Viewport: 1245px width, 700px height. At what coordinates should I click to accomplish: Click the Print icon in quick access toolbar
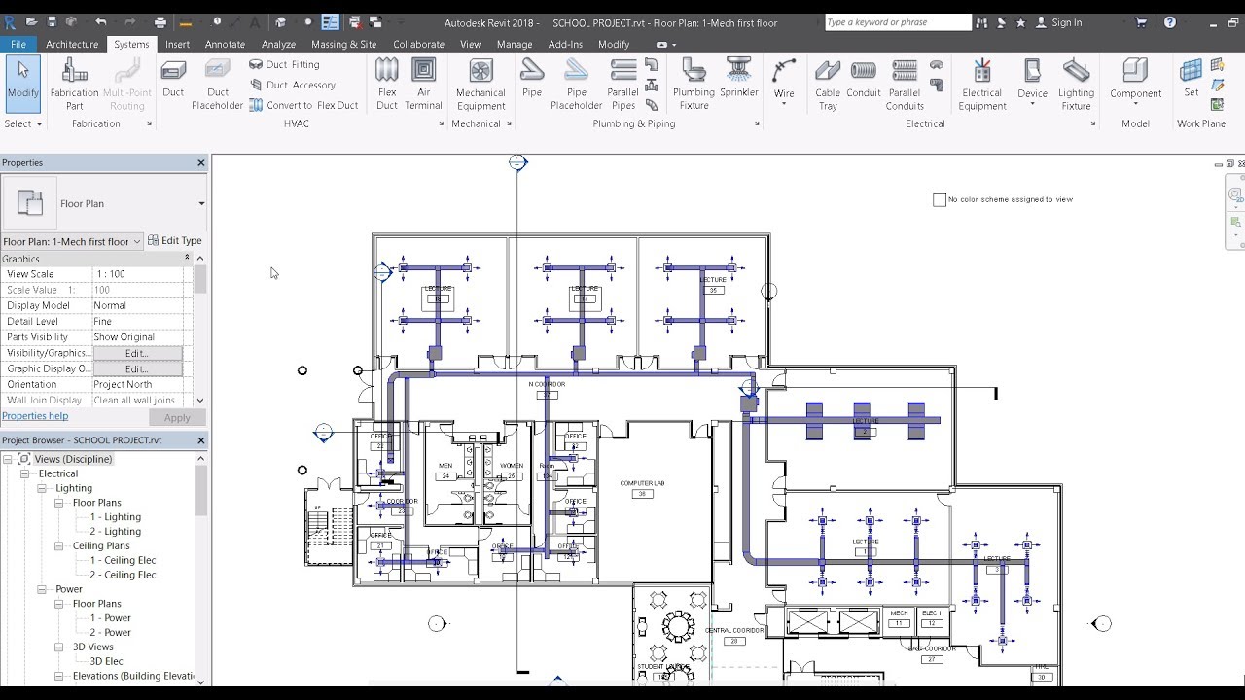tap(160, 21)
